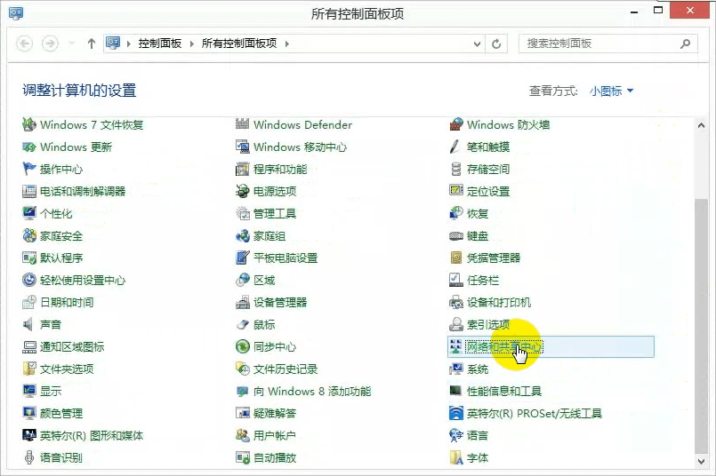Open the 字体 folder icon
716x476 pixels.
click(x=456, y=458)
